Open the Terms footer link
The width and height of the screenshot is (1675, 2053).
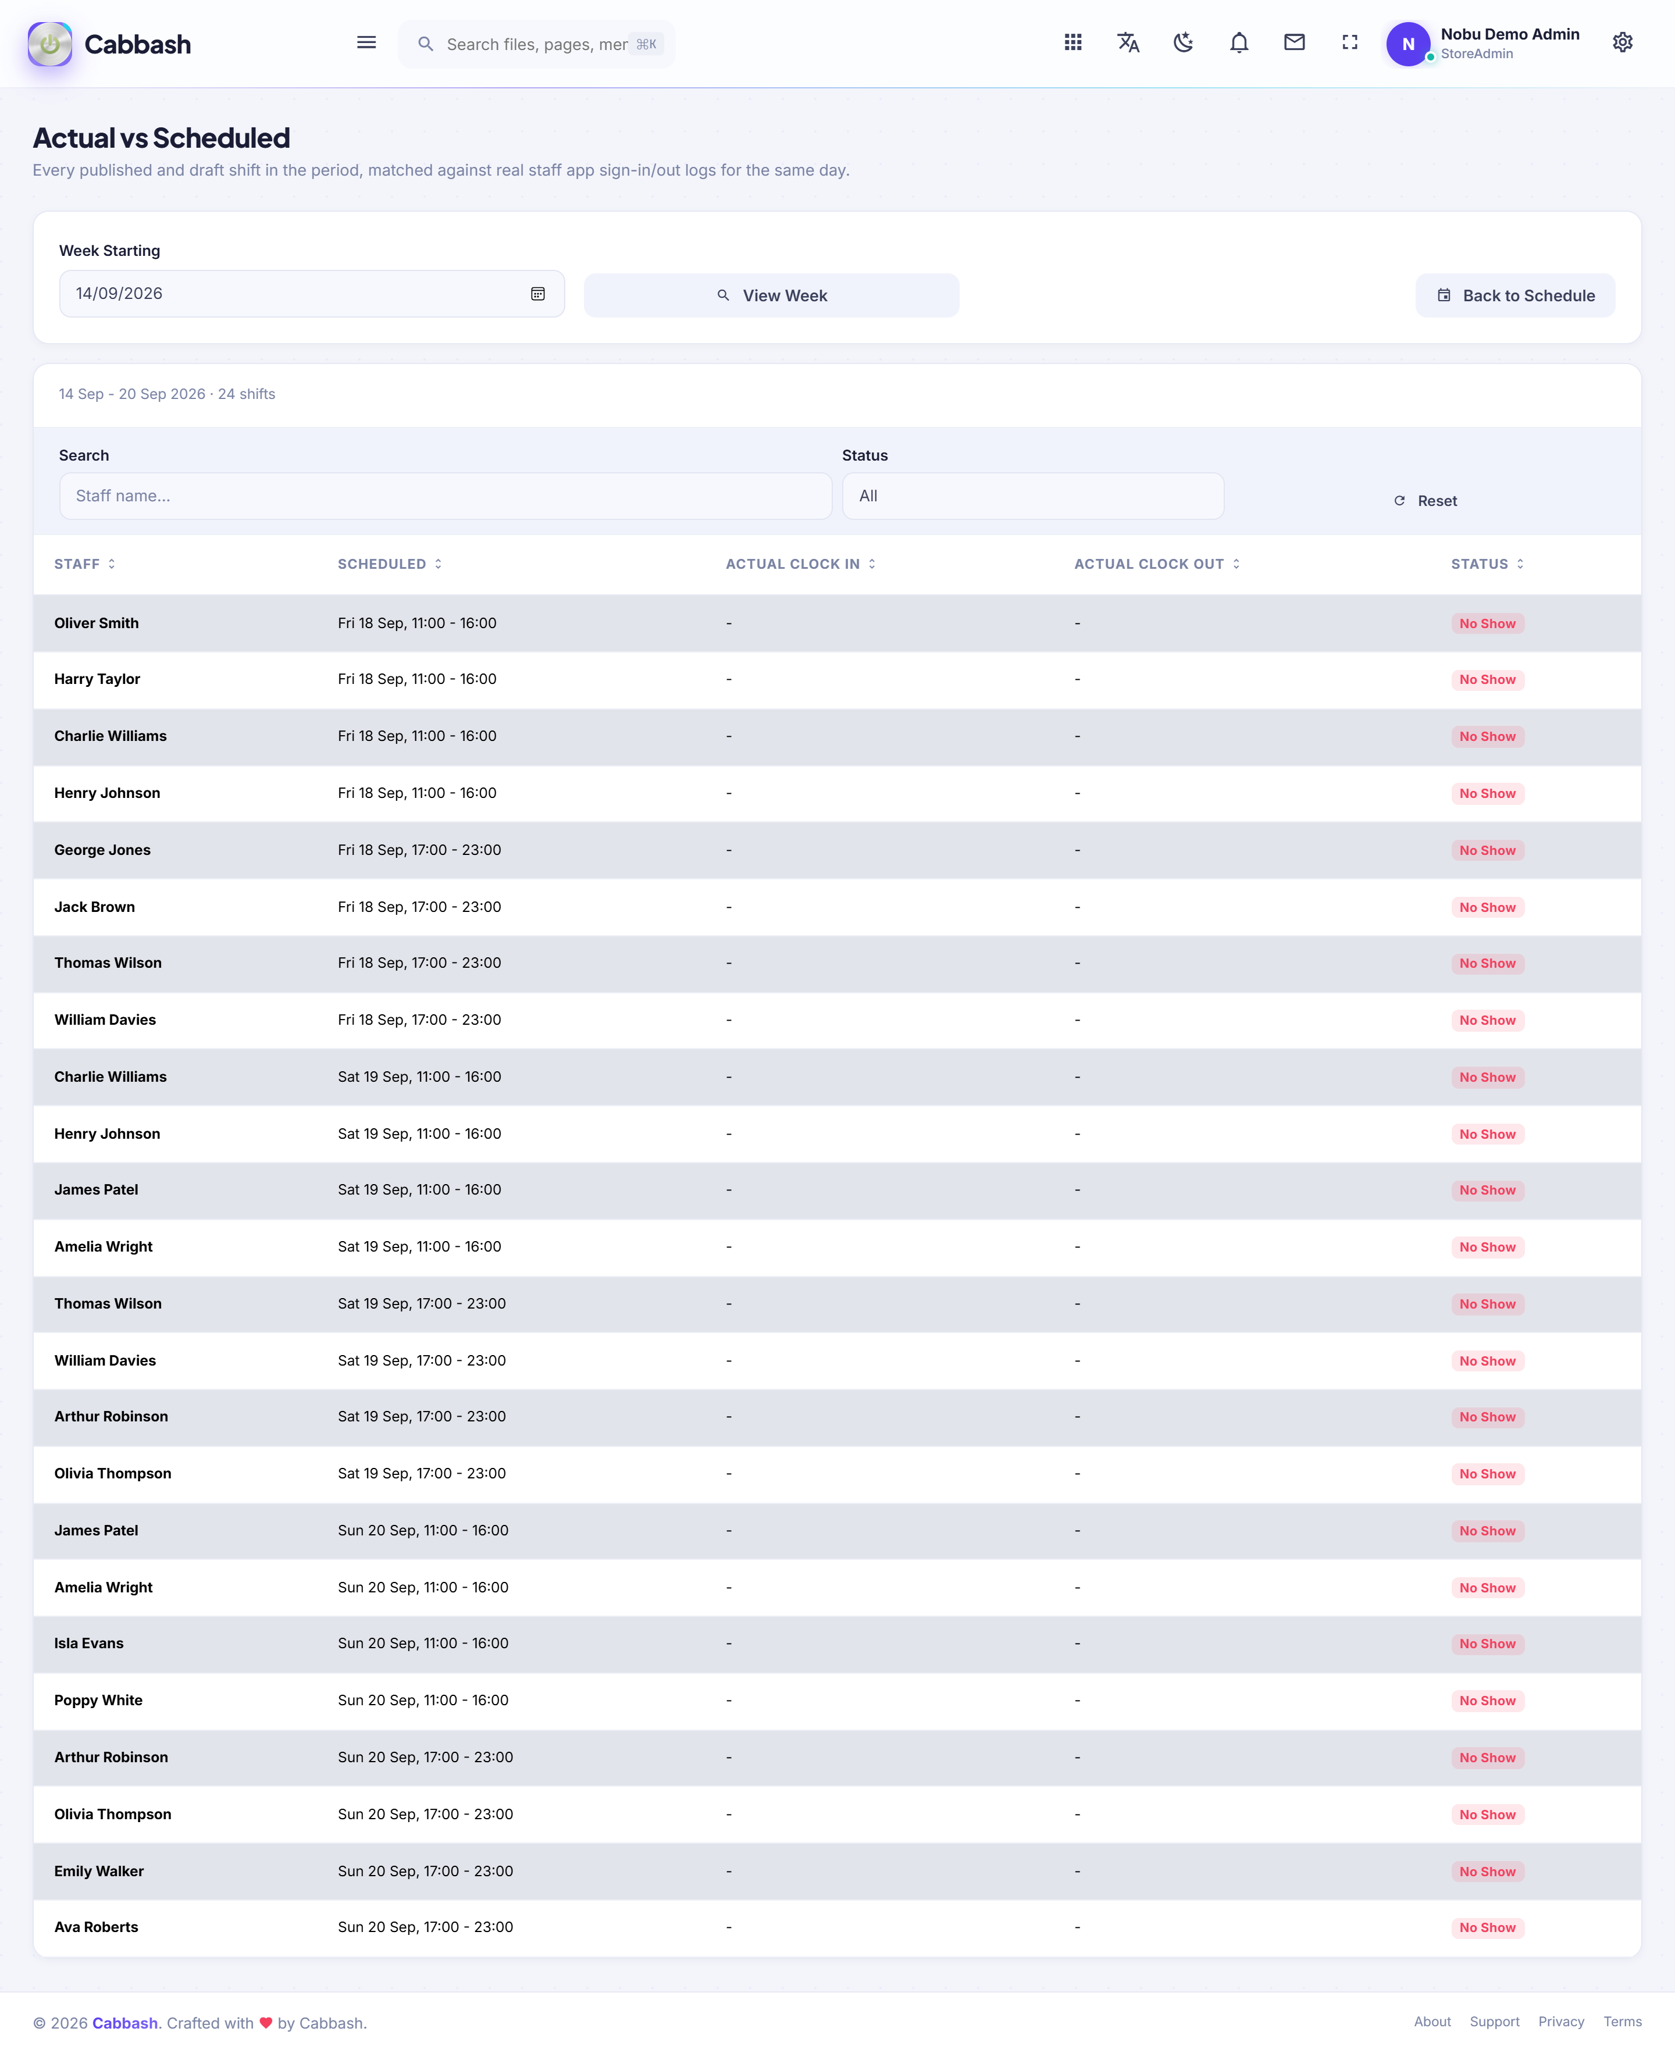coord(1622,2021)
